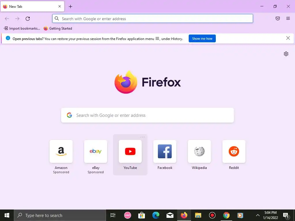
Task: Open the notification center icon
Action: click(x=286, y=216)
